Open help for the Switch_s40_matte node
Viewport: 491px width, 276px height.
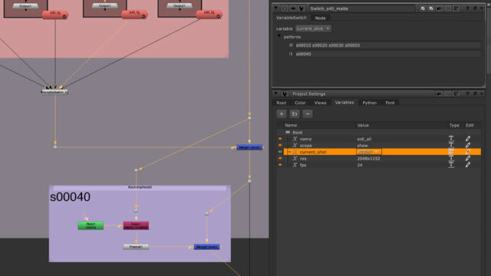click(x=467, y=8)
